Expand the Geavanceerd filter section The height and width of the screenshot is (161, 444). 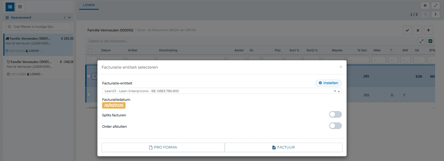click(38, 17)
